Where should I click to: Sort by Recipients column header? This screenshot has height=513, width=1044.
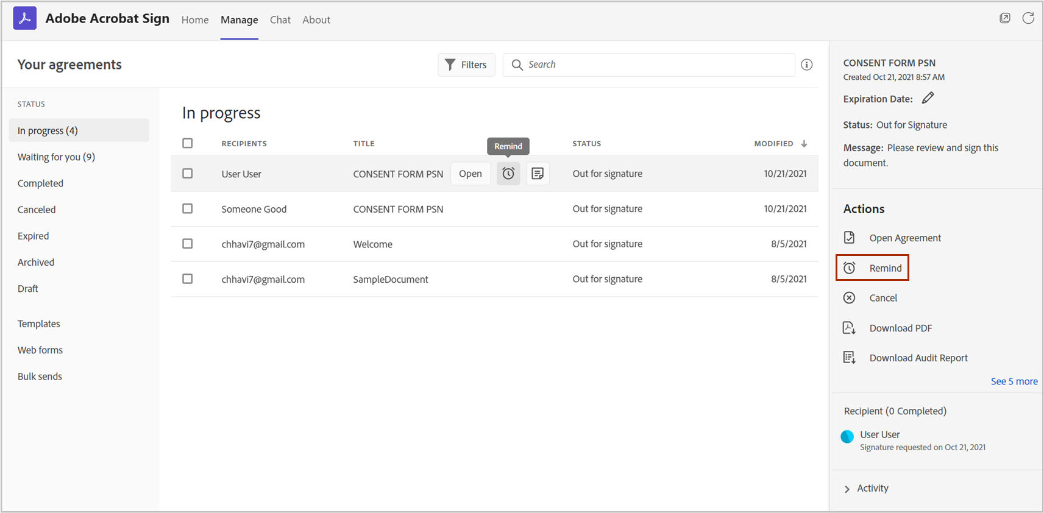pos(244,144)
